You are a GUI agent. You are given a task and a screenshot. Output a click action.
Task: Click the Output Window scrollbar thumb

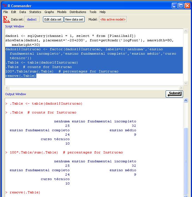[x=186, y=161]
